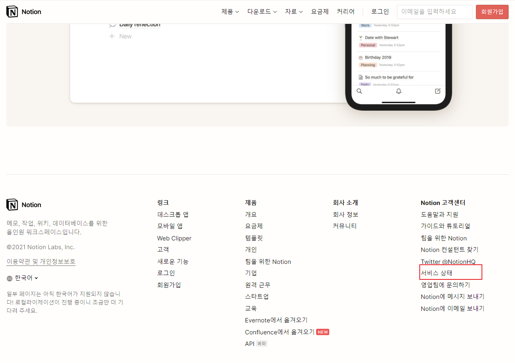Open the Web Clipper link
The width and height of the screenshot is (515, 363).
tap(174, 238)
